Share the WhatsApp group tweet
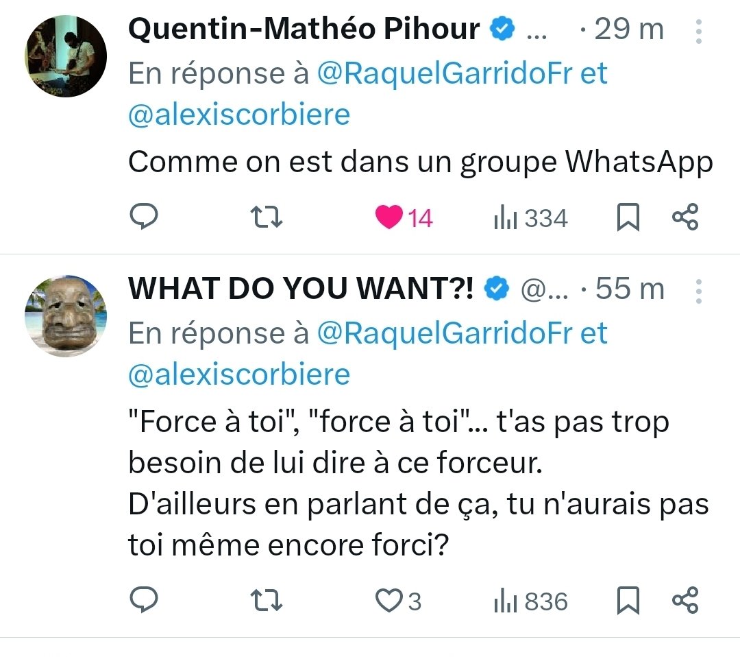The width and height of the screenshot is (740, 657). click(684, 217)
